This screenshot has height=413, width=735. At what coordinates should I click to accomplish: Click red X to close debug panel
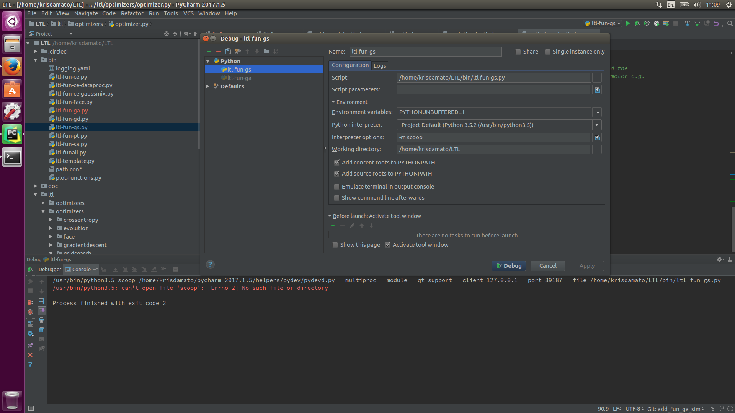click(30, 355)
